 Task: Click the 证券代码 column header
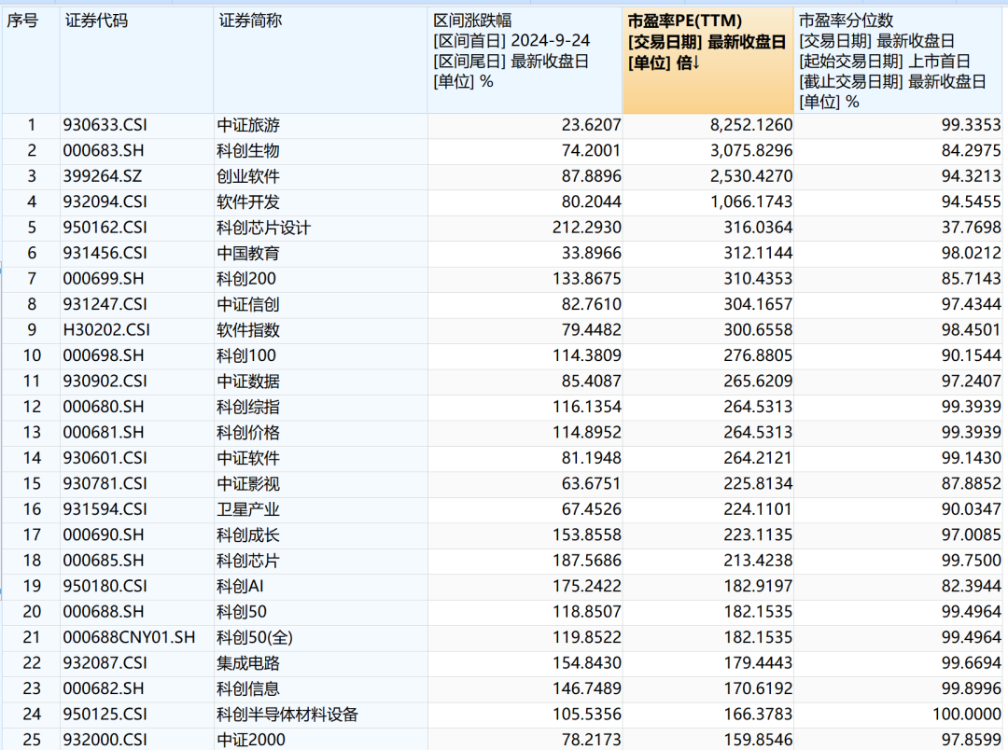pyautogui.click(x=136, y=61)
